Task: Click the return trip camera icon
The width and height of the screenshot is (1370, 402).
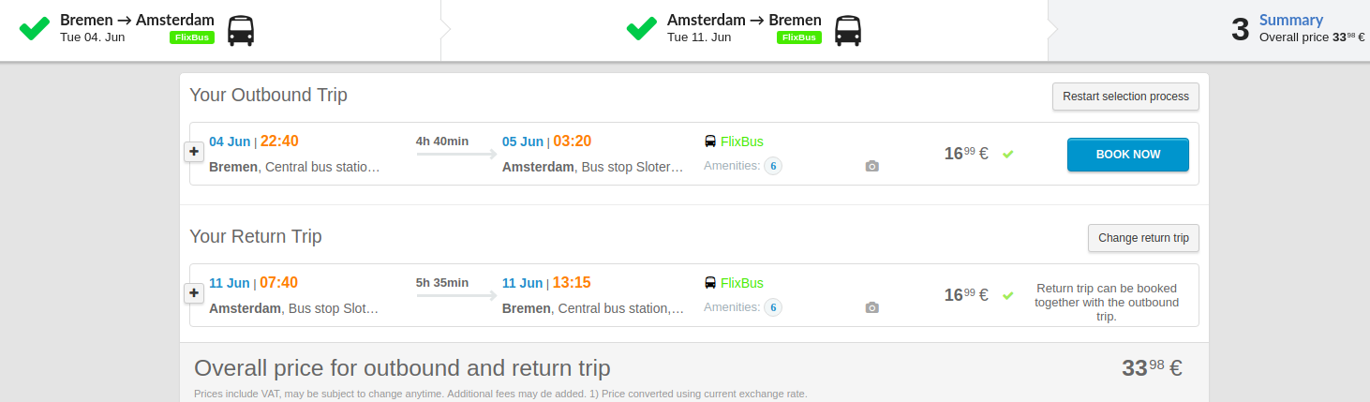Action: point(872,307)
